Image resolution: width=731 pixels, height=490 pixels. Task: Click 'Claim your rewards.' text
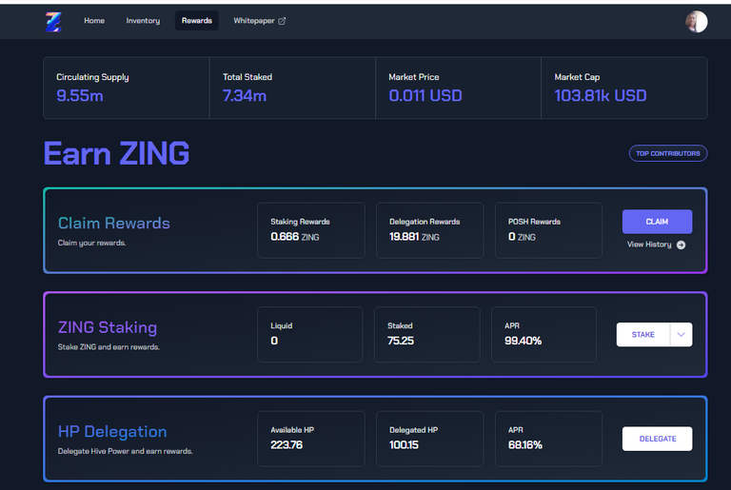[x=91, y=243]
